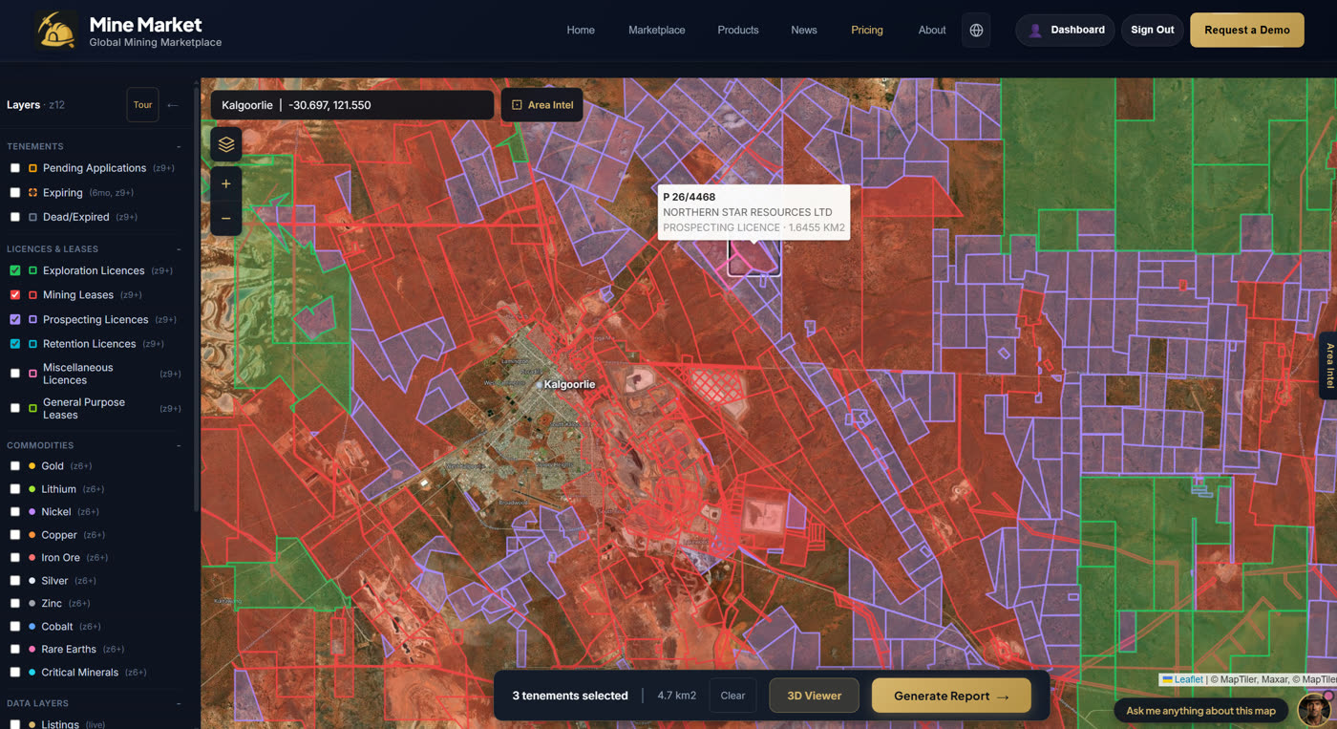
Task: Enable General Purpose Leases checkbox
Action: pyautogui.click(x=15, y=408)
